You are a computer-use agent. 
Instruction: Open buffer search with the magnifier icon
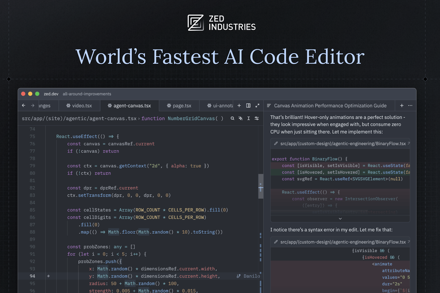coord(233,118)
